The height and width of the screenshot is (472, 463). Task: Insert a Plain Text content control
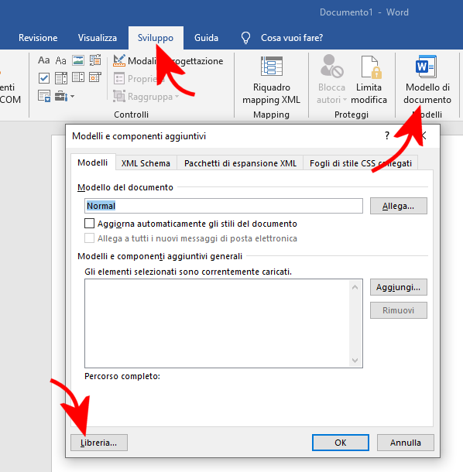tap(61, 60)
